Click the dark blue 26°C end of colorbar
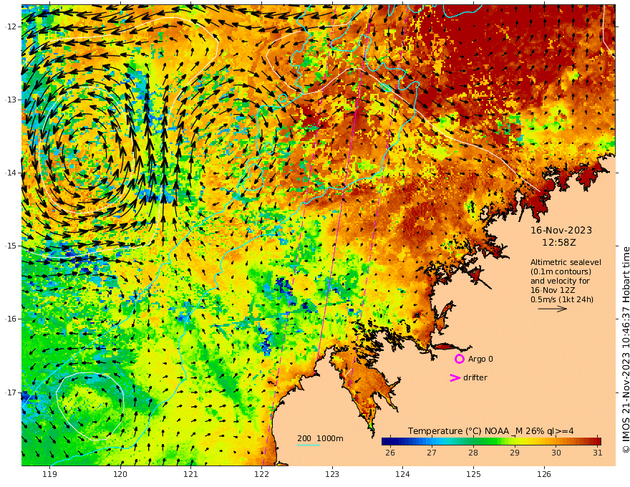The width and height of the screenshot is (630, 487). [384, 441]
